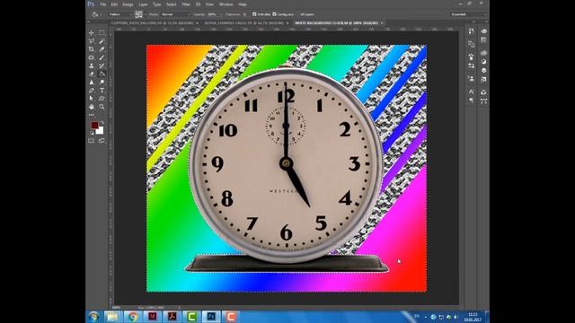The image size is (575, 323).
Task: Click the Tolerance value field
Action: coord(244,14)
